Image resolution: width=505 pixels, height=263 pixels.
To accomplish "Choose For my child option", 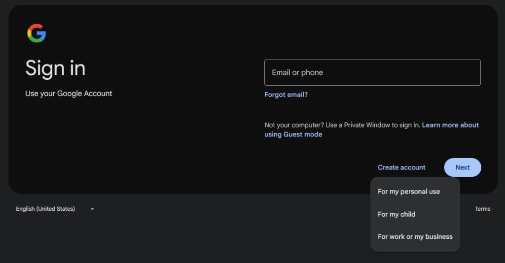I will 415,214.
